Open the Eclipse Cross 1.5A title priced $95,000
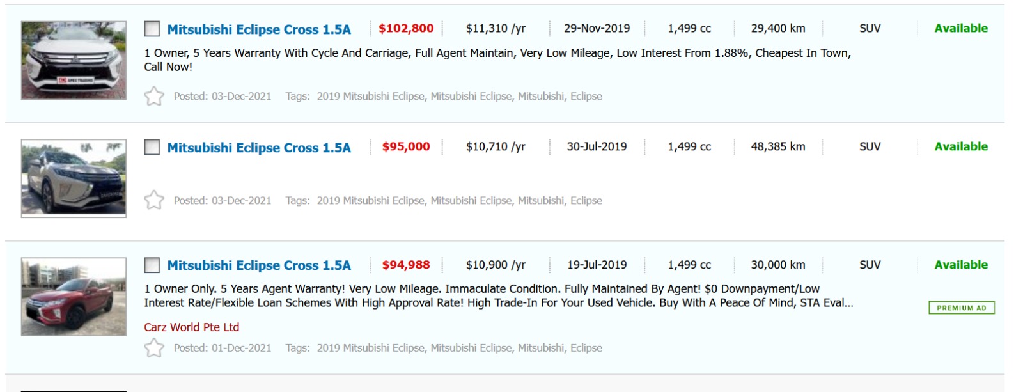The height and width of the screenshot is (392, 1023). (259, 148)
